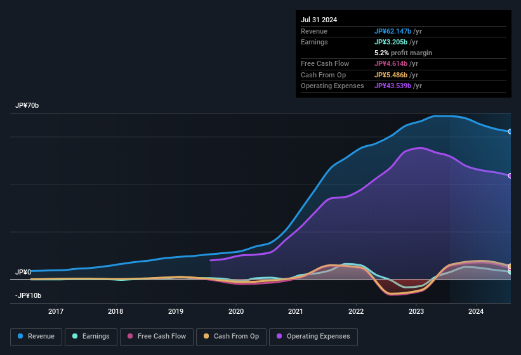Select the 2021 x-axis label
The height and width of the screenshot is (355, 521).
(x=296, y=311)
